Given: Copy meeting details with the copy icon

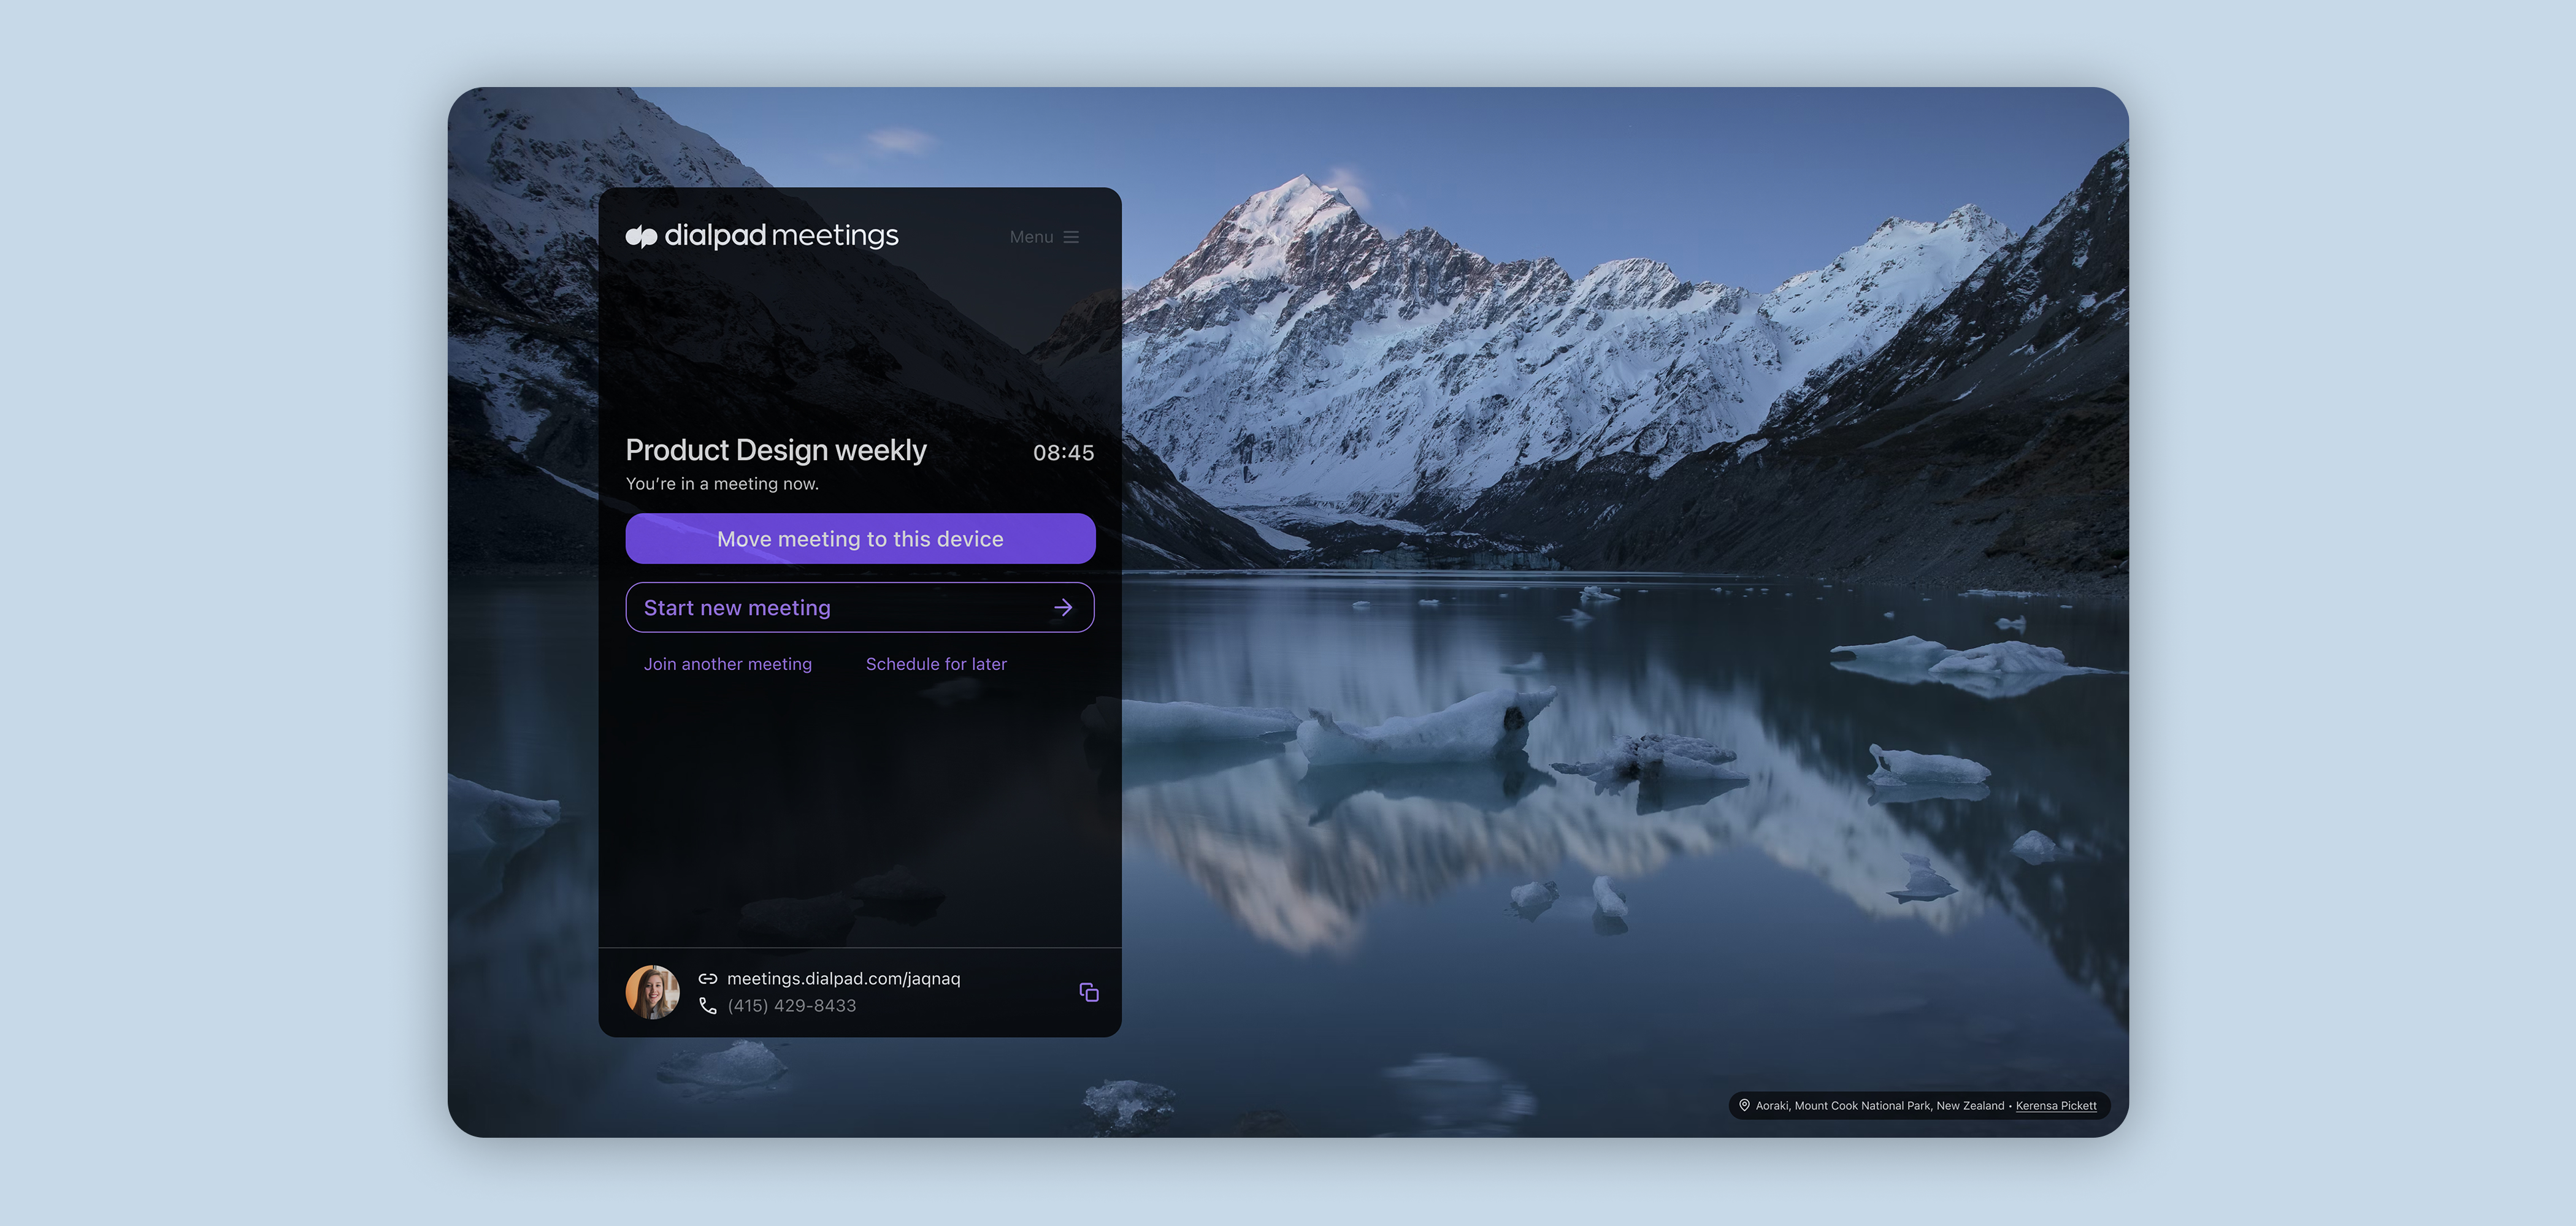Looking at the screenshot, I should [1089, 992].
